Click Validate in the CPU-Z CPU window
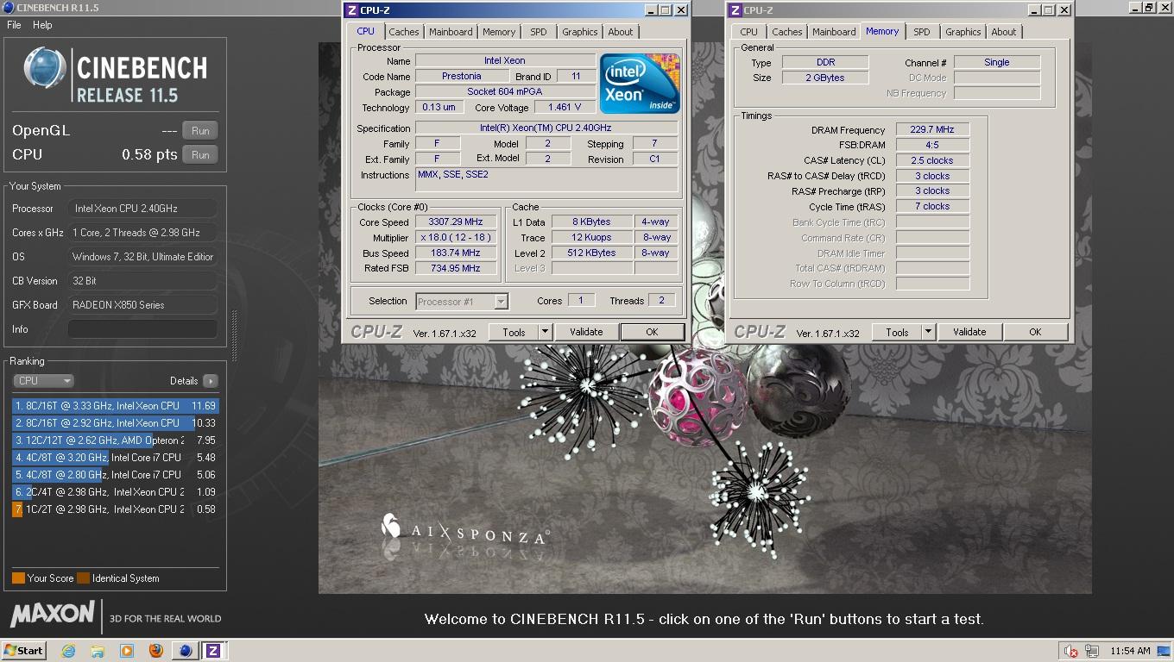 tap(586, 332)
